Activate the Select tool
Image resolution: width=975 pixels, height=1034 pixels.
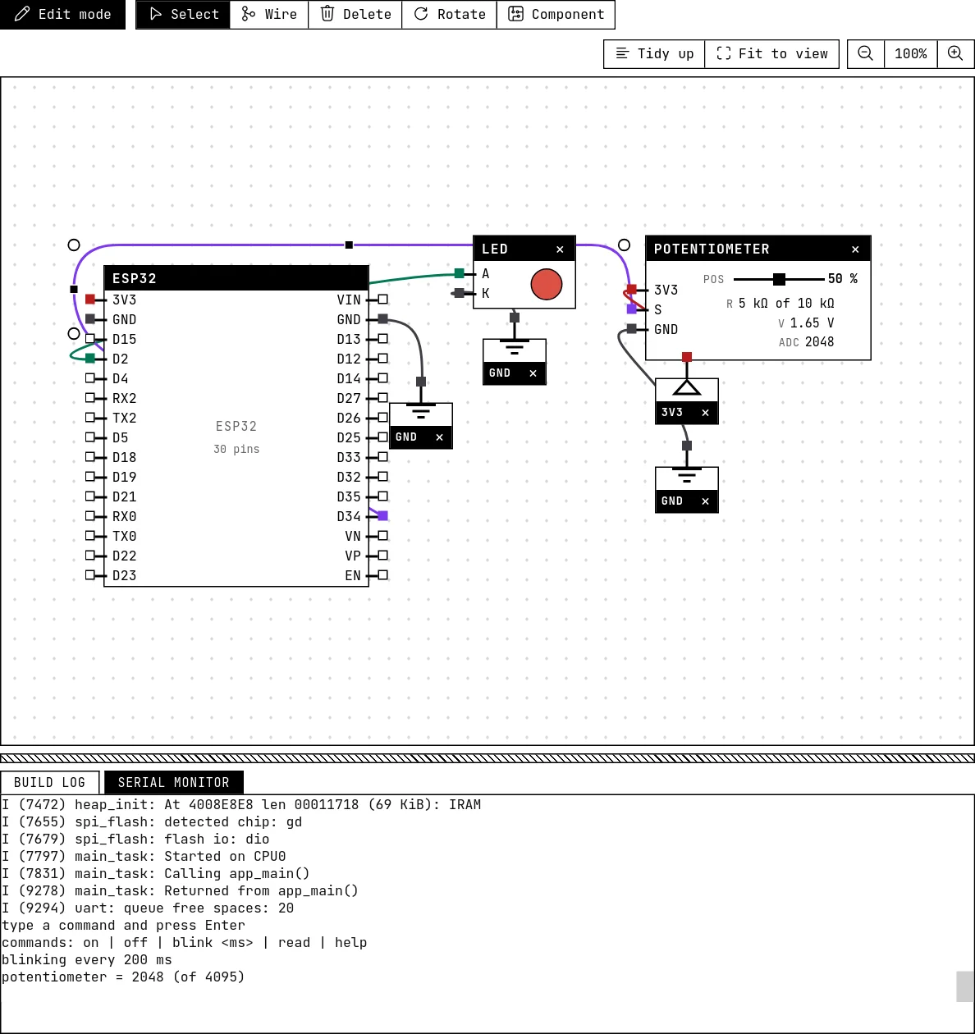pos(183,14)
